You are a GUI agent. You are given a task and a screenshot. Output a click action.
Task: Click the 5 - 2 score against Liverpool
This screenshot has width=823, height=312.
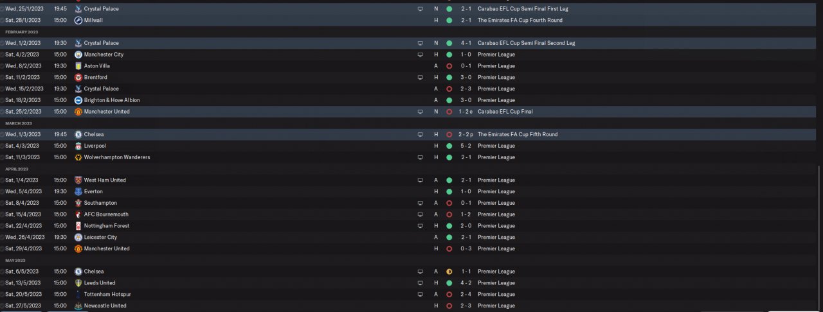point(466,146)
